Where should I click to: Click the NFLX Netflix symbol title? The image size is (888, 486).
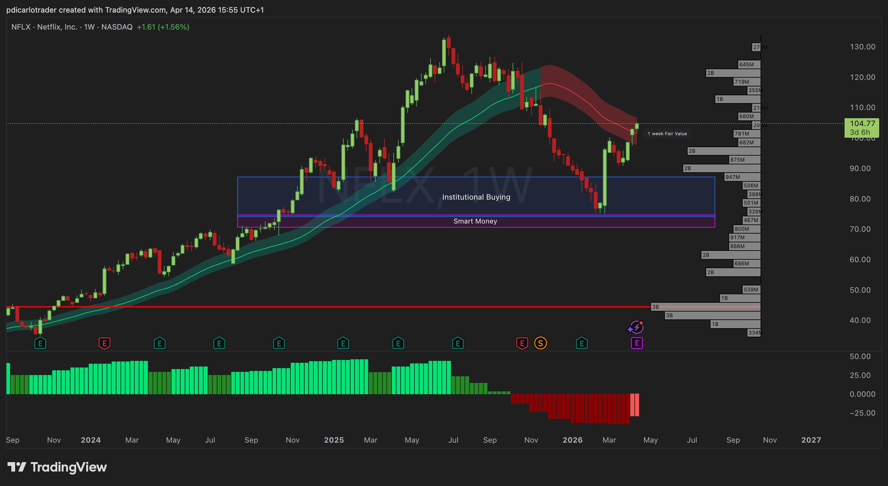coord(44,27)
